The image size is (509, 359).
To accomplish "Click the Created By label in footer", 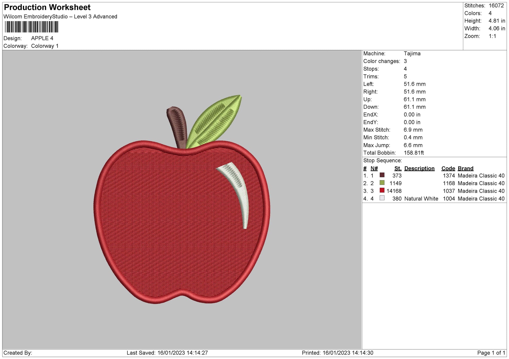I will click(x=18, y=353).
